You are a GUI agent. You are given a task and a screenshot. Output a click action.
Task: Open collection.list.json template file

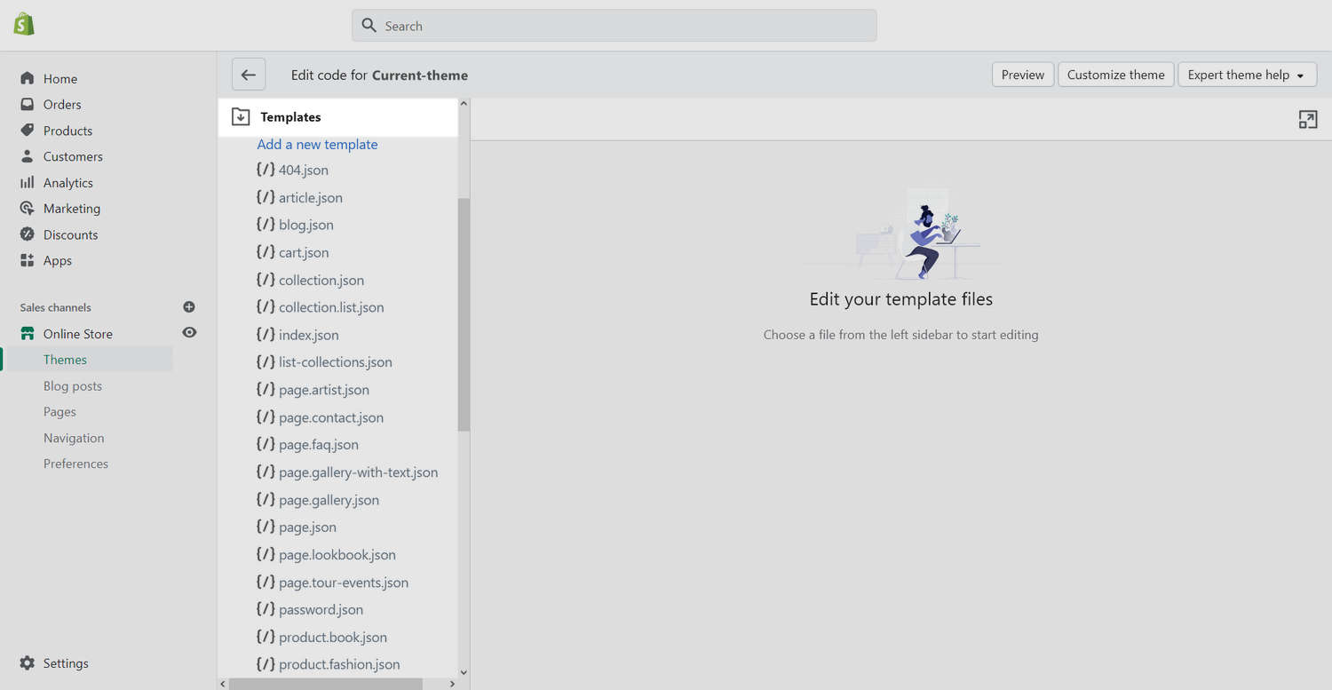[331, 307]
